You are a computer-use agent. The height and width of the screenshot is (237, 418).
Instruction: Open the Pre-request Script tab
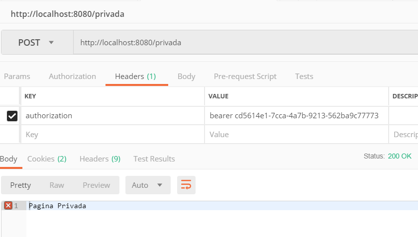(245, 76)
